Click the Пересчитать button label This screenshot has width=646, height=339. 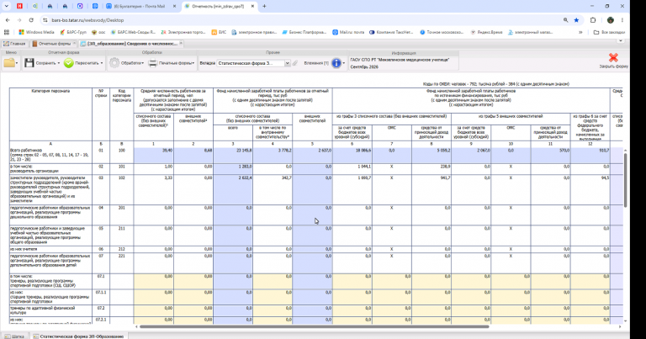(x=87, y=63)
